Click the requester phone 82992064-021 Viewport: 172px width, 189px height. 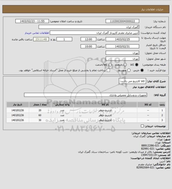(x=145, y=168)
